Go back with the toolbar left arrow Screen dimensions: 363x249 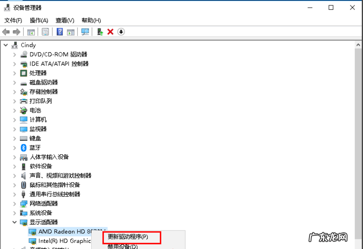tap(6, 32)
